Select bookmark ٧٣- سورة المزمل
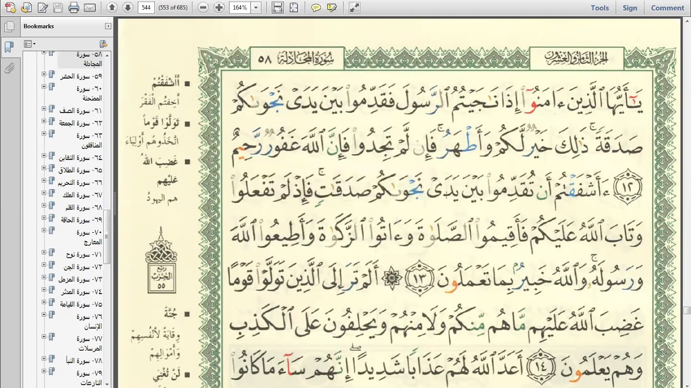The image size is (691, 388). 80,279
